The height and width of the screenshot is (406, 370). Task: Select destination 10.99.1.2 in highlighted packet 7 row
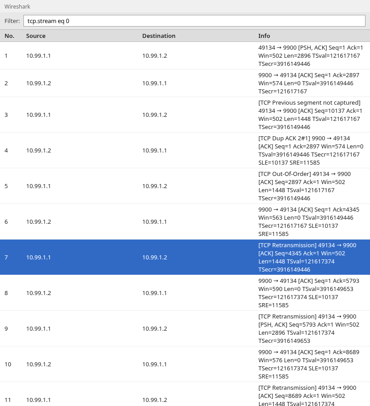click(x=155, y=258)
